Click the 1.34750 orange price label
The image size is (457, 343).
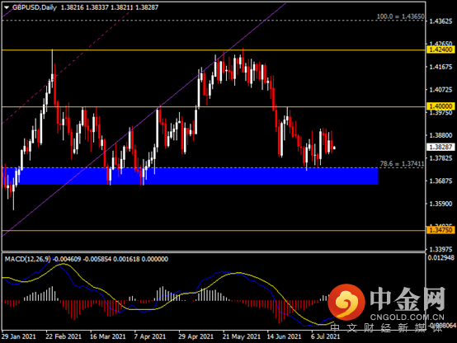click(441, 230)
